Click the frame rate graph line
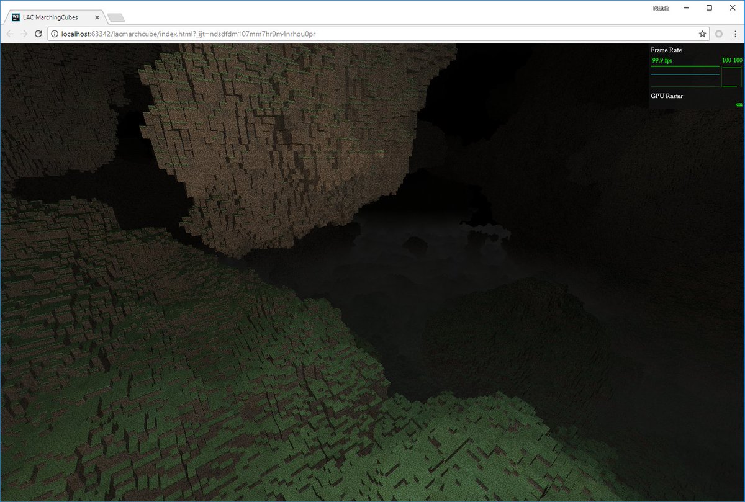The height and width of the screenshot is (502, 745). (685, 74)
